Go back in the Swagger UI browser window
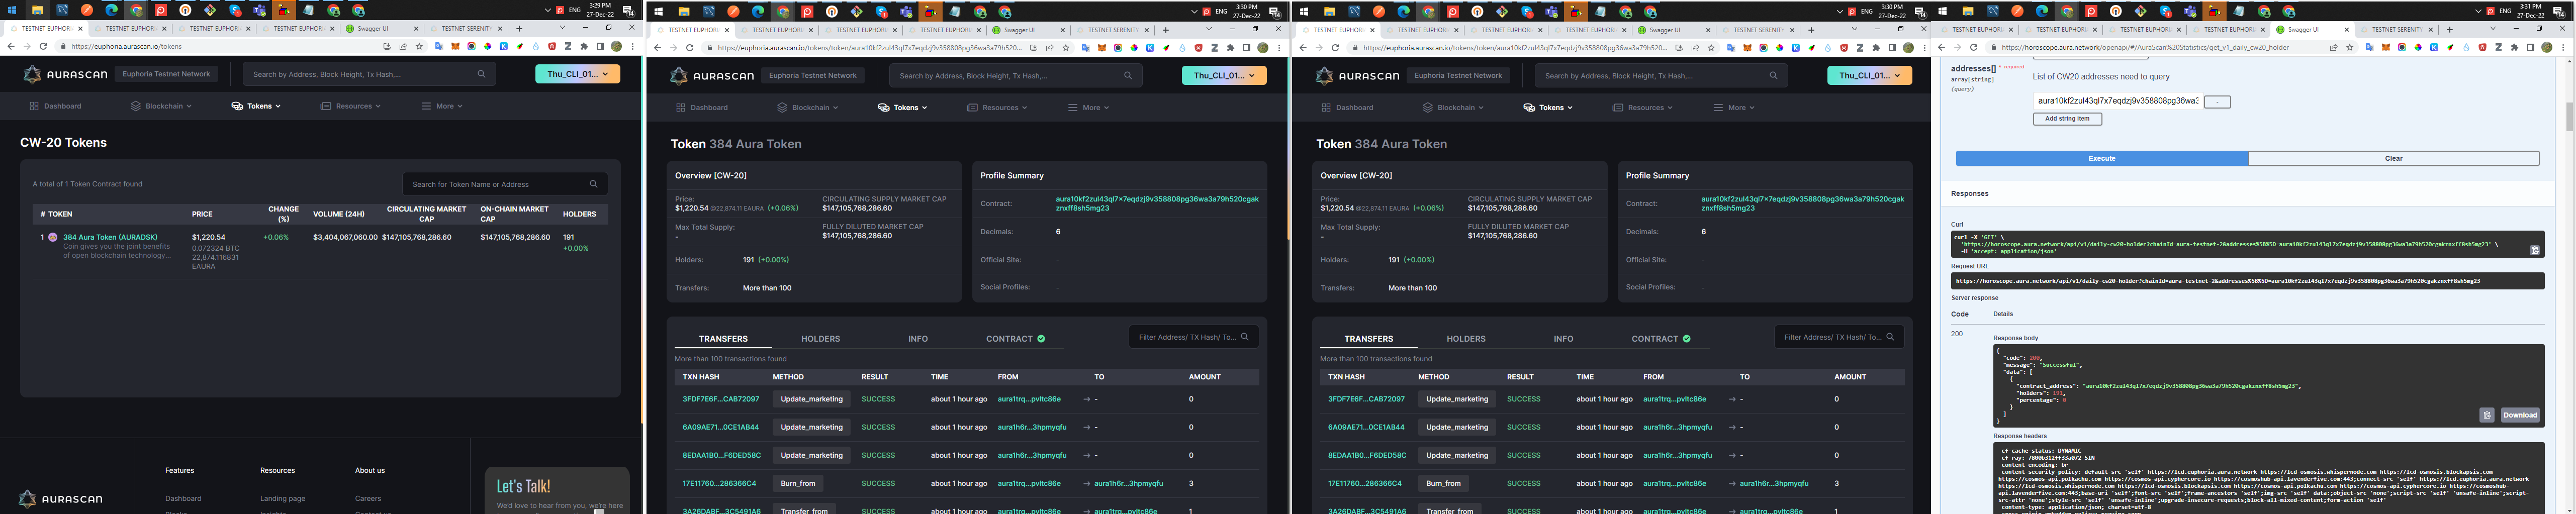Viewport: 2576px width, 514px height. 1941,47
